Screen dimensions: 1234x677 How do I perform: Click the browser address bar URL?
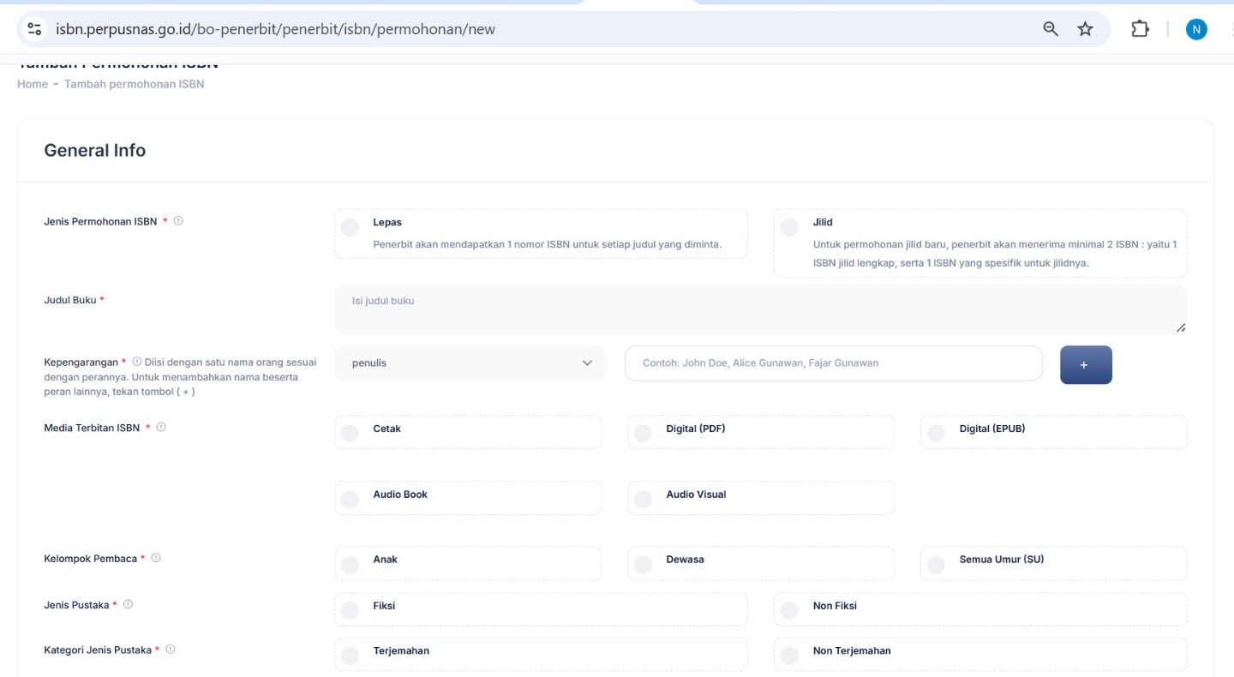pyautogui.click(x=274, y=29)
